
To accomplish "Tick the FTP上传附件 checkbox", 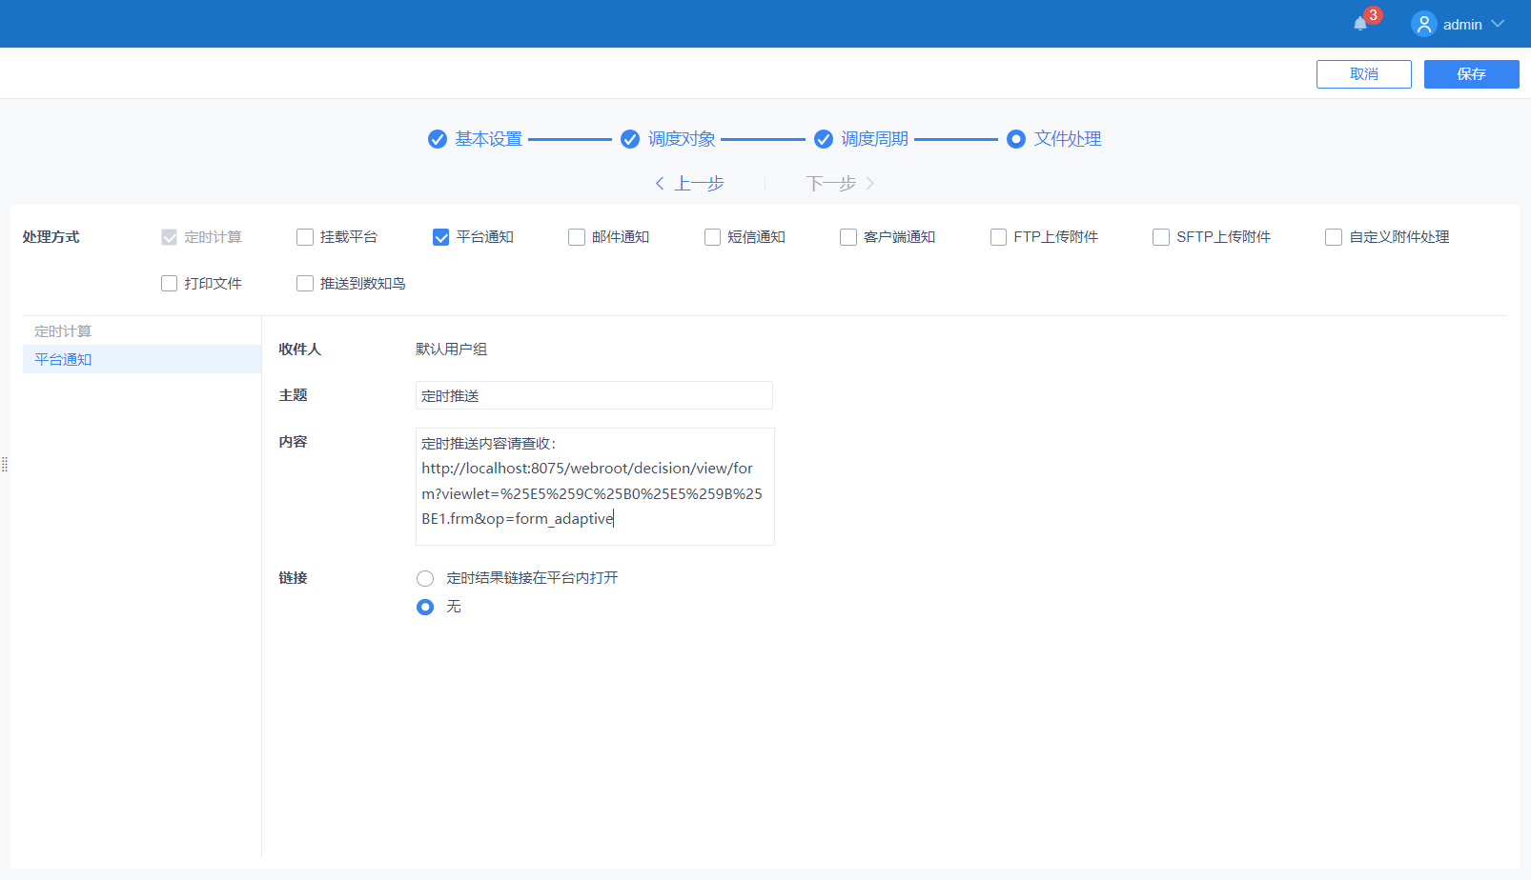I will [x=998, y=237].
